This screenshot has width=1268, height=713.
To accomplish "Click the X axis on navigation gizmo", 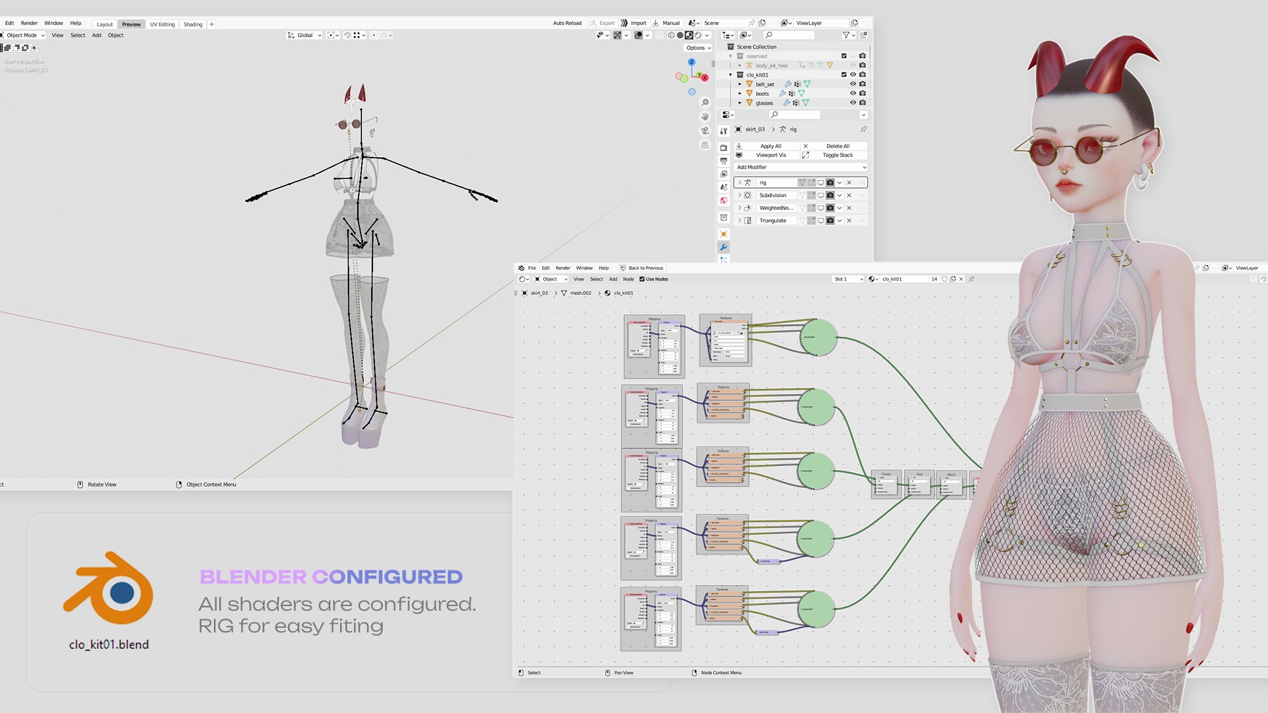I will click(705, 77).
